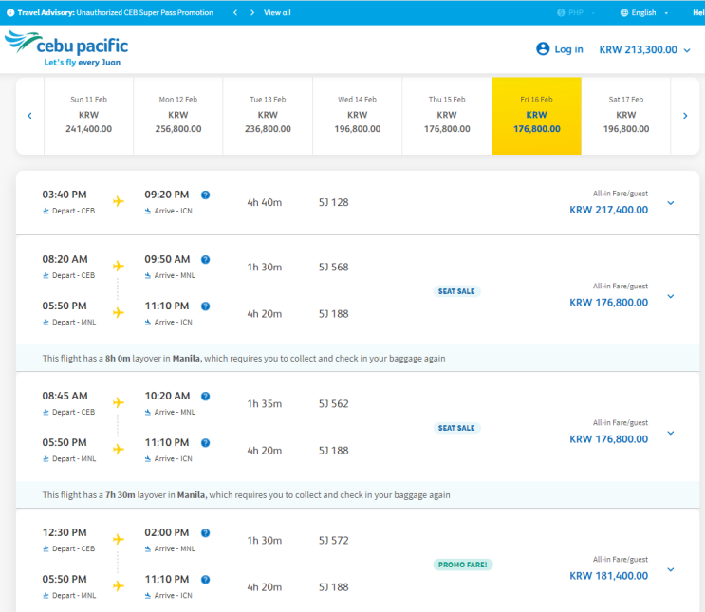Select Thu 15 Feb date tab
705x612 pixels.
tap(447, 116)
